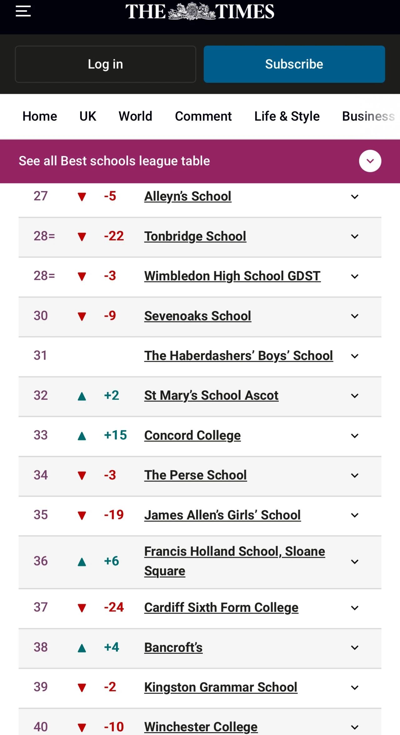Expand Alleyn's School row chevron

tap(355, 197)
